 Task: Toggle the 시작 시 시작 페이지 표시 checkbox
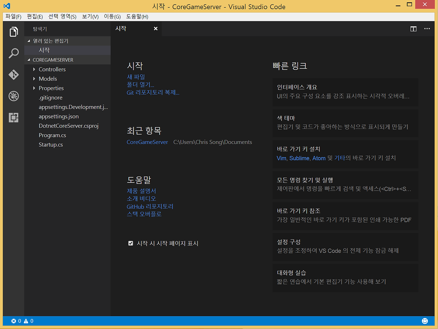[131, 243]
